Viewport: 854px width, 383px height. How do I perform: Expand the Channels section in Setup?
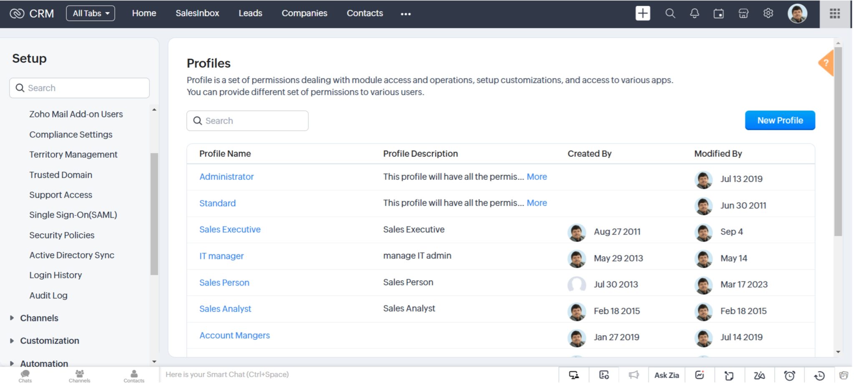coord(39,318)
